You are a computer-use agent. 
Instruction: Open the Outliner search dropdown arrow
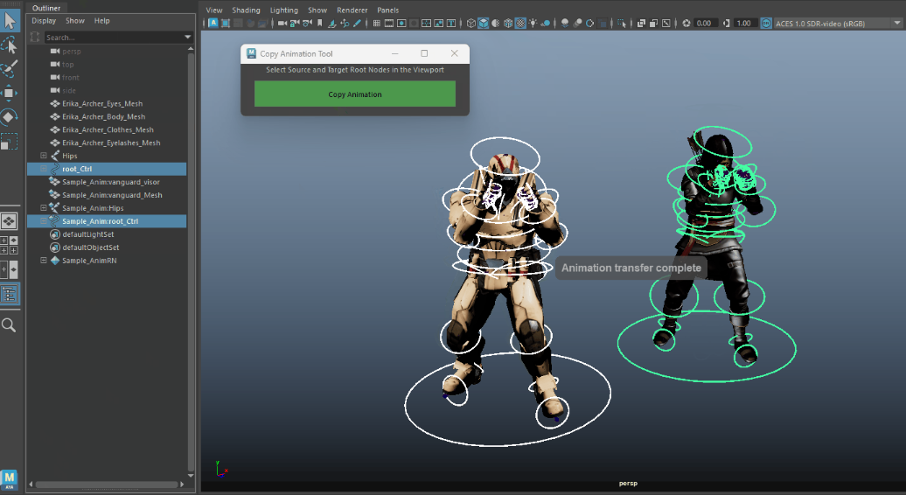[x=187, y=37]
